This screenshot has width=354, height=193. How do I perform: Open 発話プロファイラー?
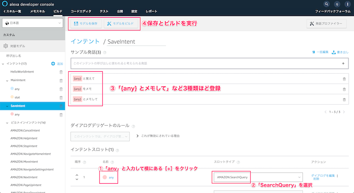point(326,24)
